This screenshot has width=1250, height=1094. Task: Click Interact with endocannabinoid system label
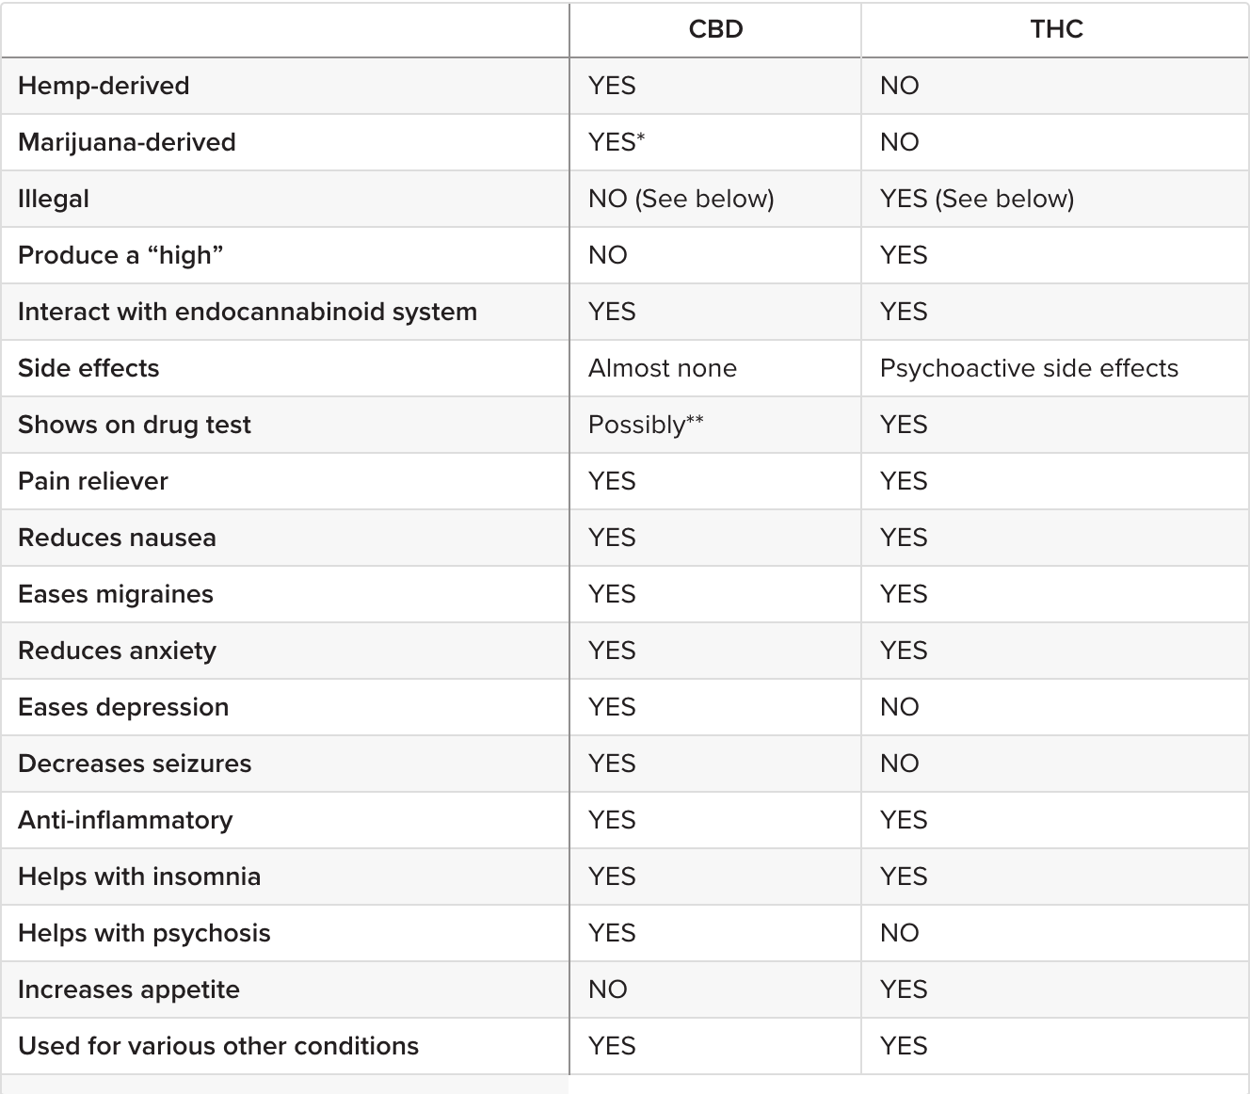pyautogui.click(x=248, y=312)
